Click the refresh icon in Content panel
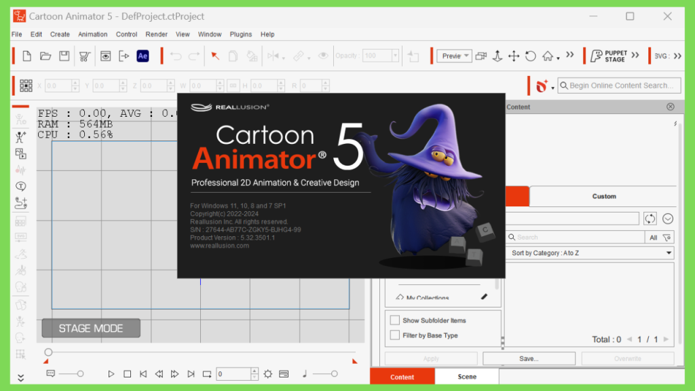 (650, 219)
